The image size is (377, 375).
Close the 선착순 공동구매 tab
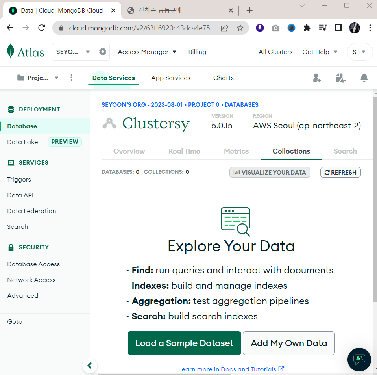[231, 10]
